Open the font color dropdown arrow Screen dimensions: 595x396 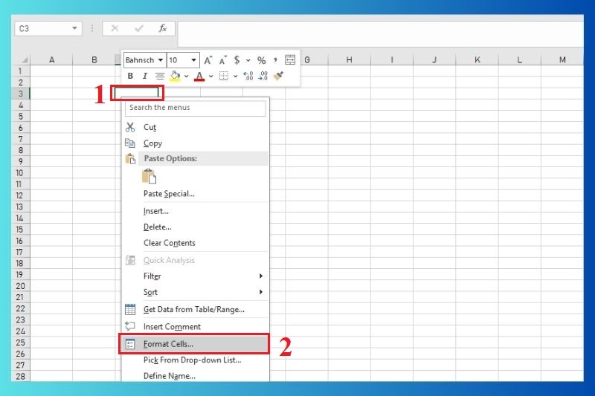click(x=211, y=77)
